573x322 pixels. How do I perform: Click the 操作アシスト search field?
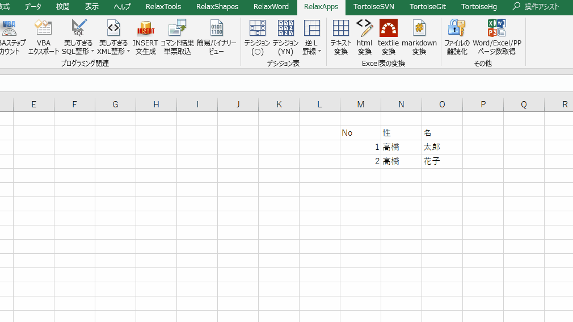coord(542,7)
